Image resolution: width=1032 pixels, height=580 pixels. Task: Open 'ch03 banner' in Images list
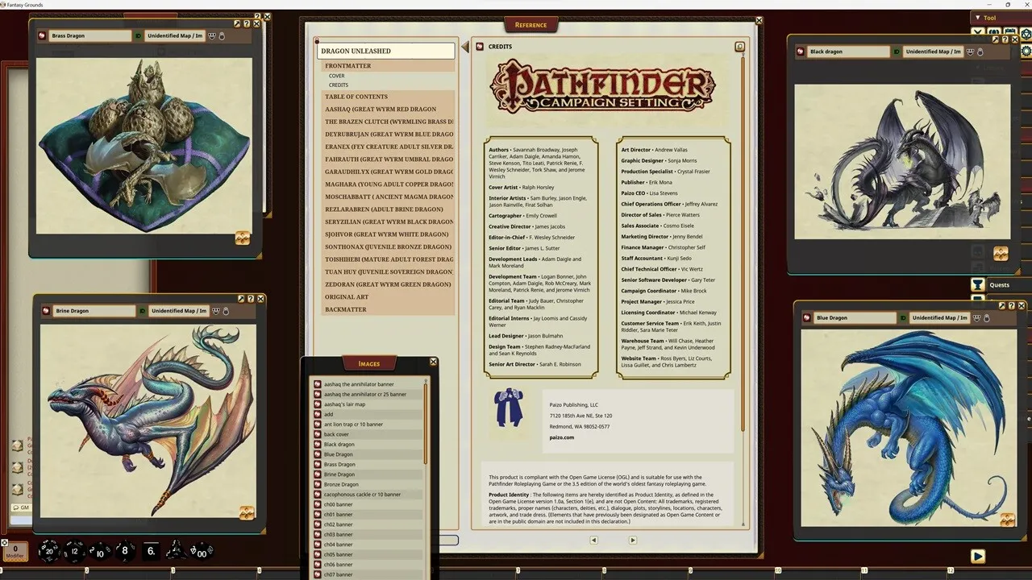[x=368, y=534]
